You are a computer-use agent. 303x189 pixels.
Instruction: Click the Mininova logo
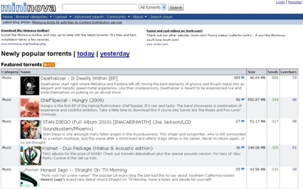[28, 7]
